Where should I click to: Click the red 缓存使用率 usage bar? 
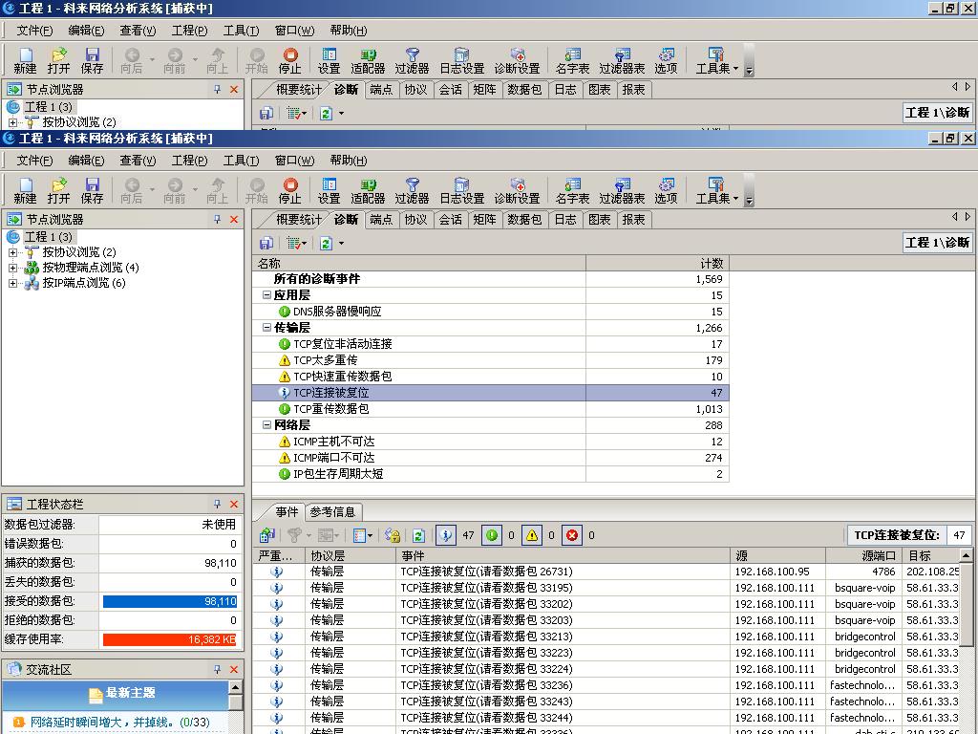point(169,639)
